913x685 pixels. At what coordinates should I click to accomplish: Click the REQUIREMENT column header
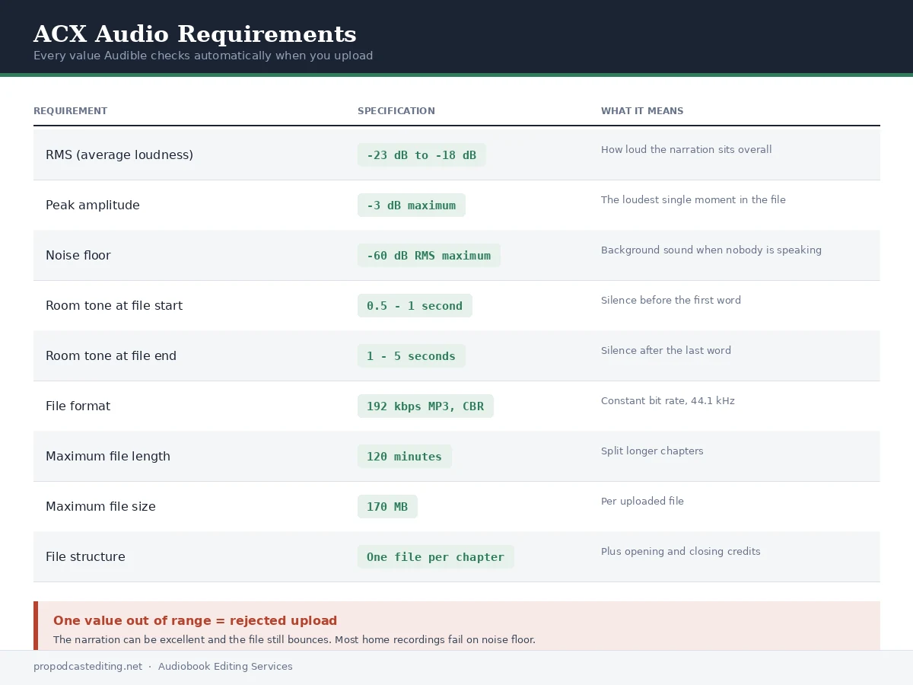(x=70, y=111)
